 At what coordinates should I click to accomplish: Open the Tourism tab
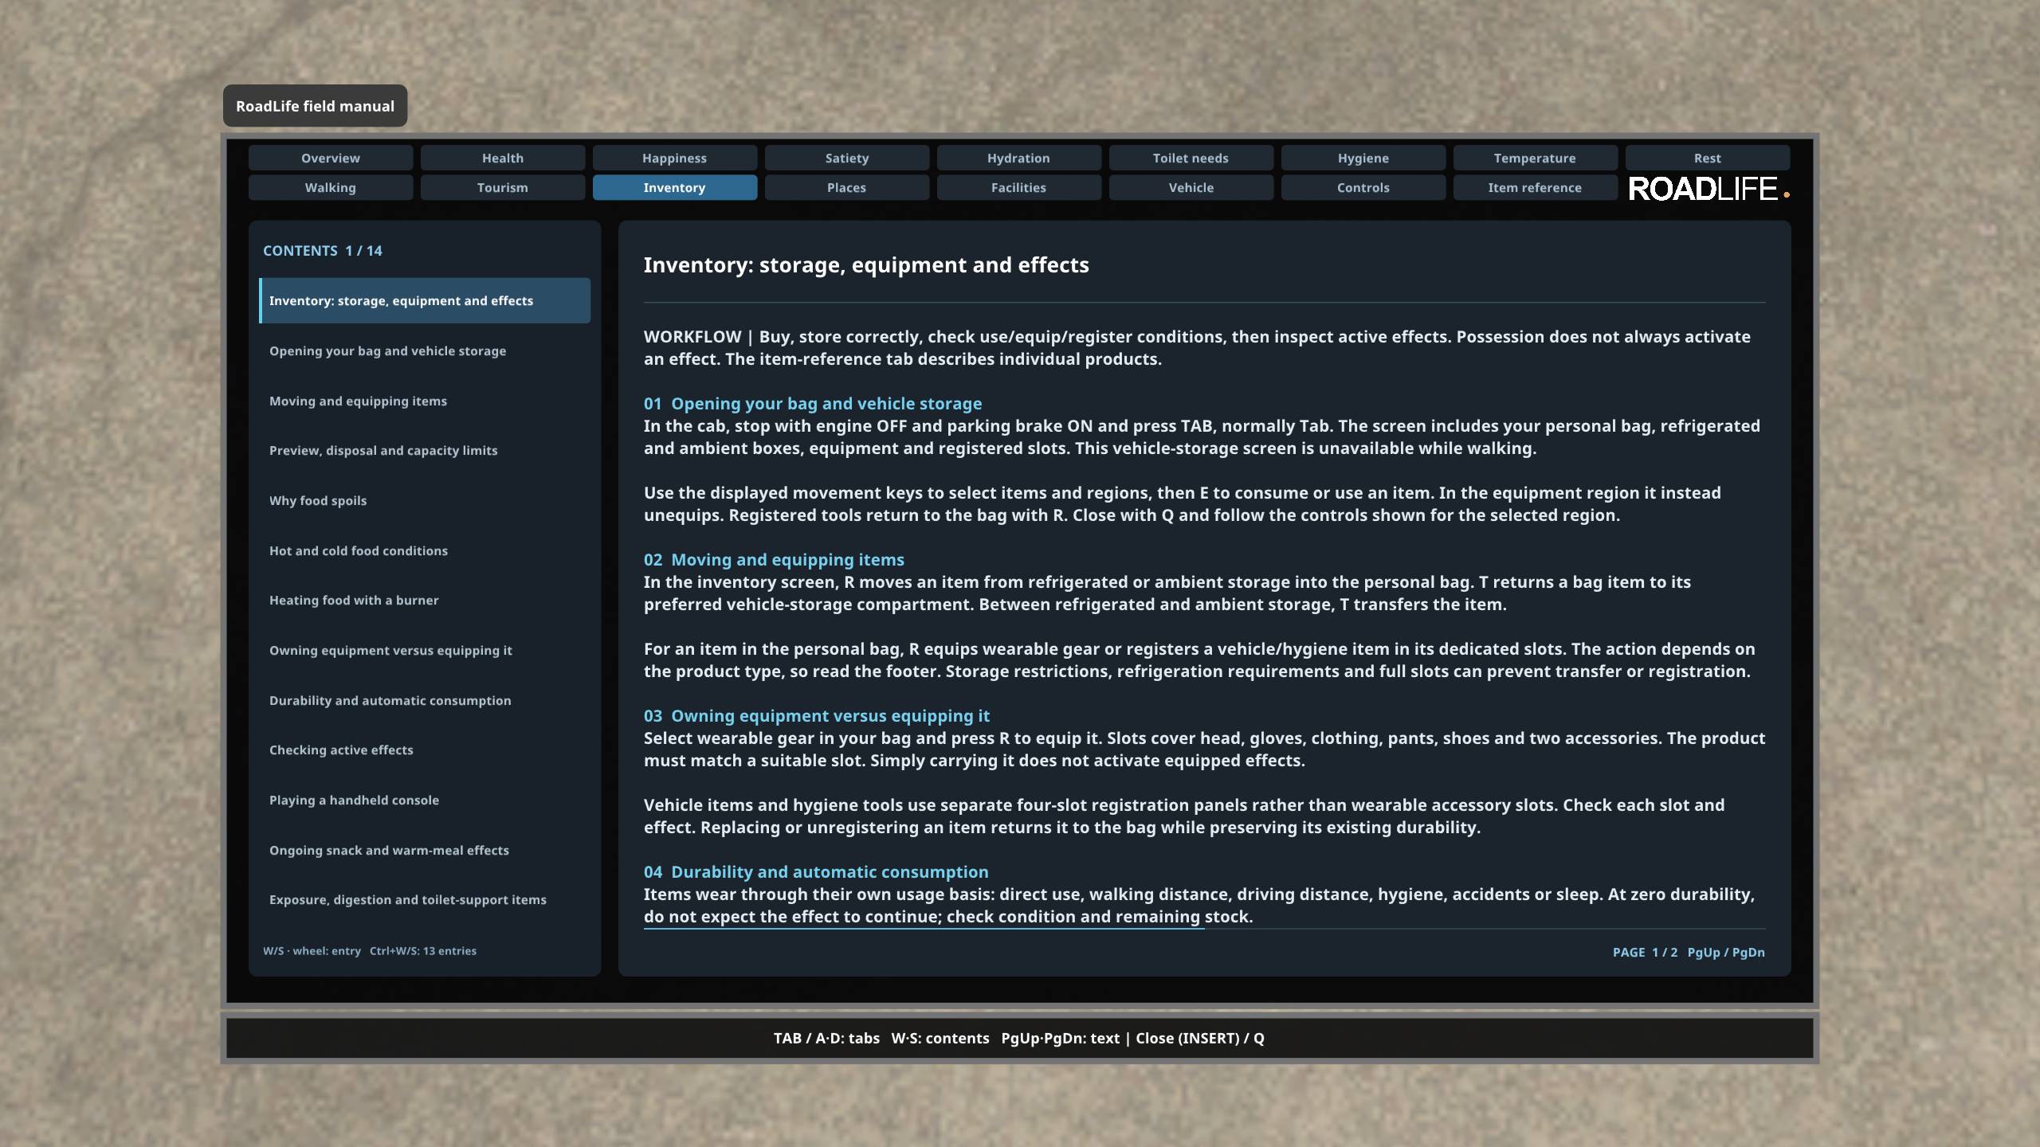click(503, 187)
